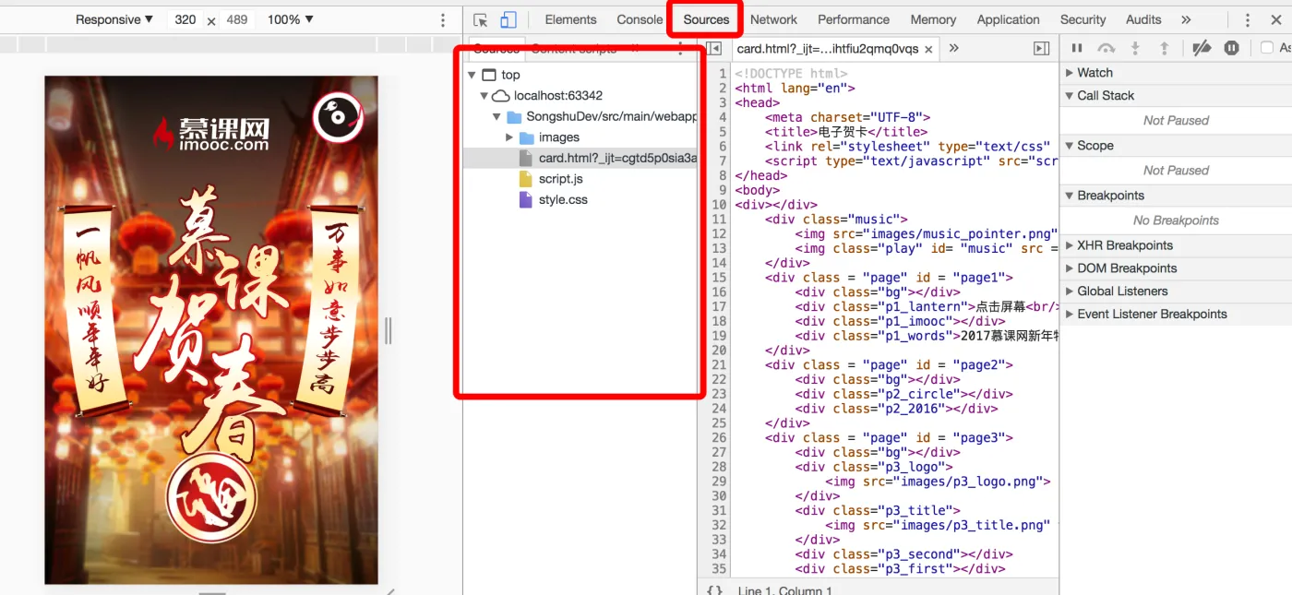1292x595 pixels.
Task: Toggle the device toolbar icon
Action: click(x=508, y=20)
